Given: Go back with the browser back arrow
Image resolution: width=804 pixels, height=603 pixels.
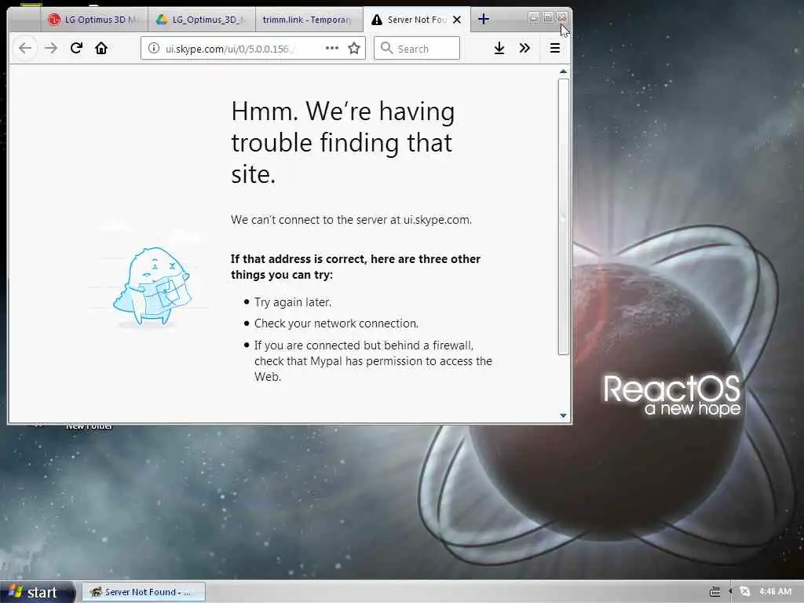Looking at the screenshot, I should tap(25, 48).
